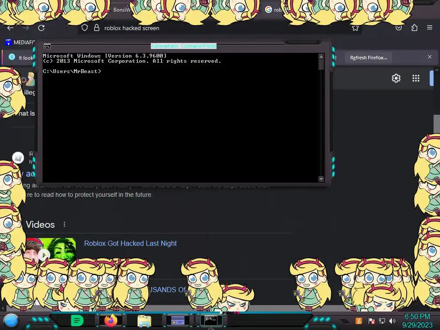This screenshot has width=440, height=330.
Task: Switch to the BonziW browser tab
Action: point(122,10)
